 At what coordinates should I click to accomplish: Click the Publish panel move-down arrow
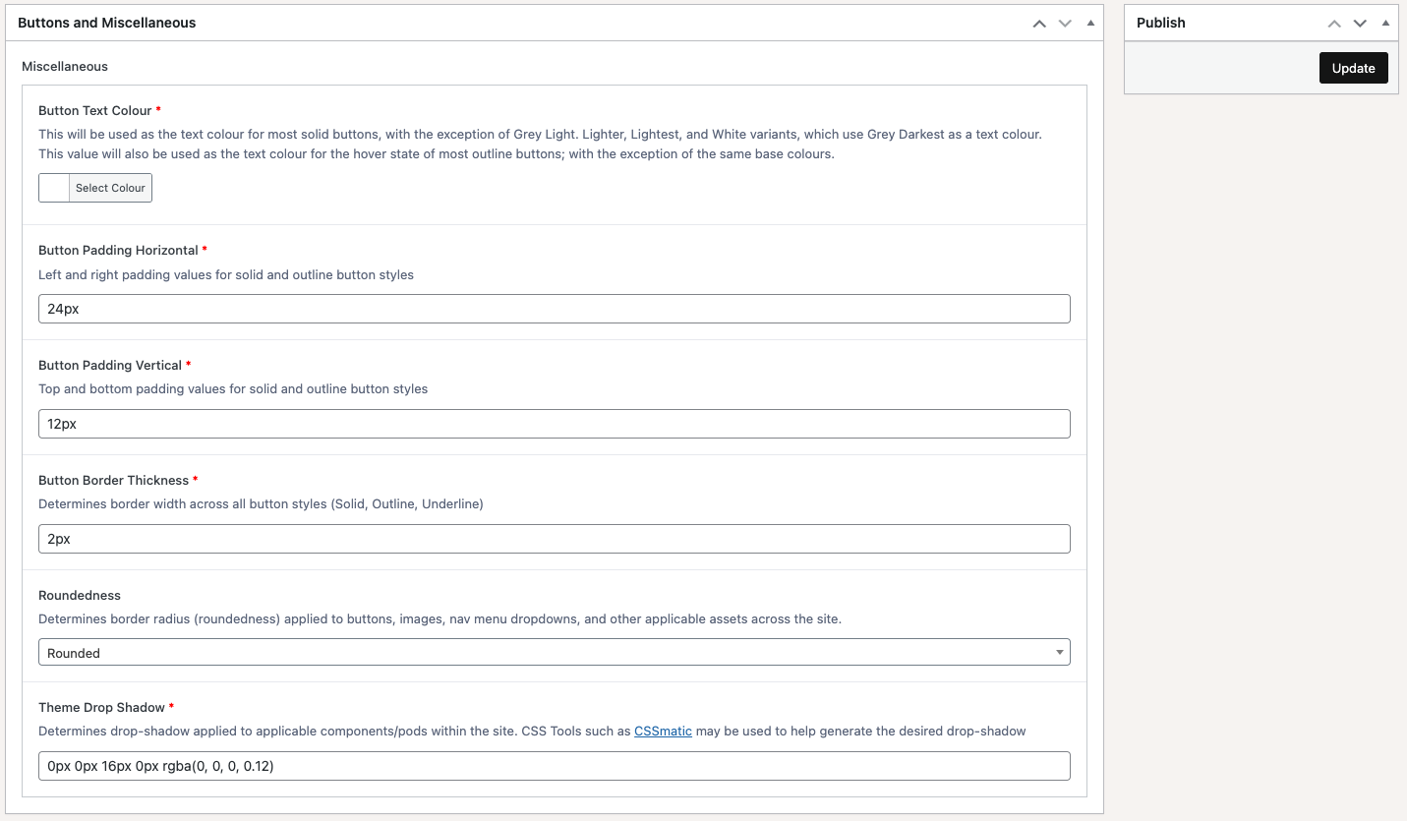coord(1360,24)
